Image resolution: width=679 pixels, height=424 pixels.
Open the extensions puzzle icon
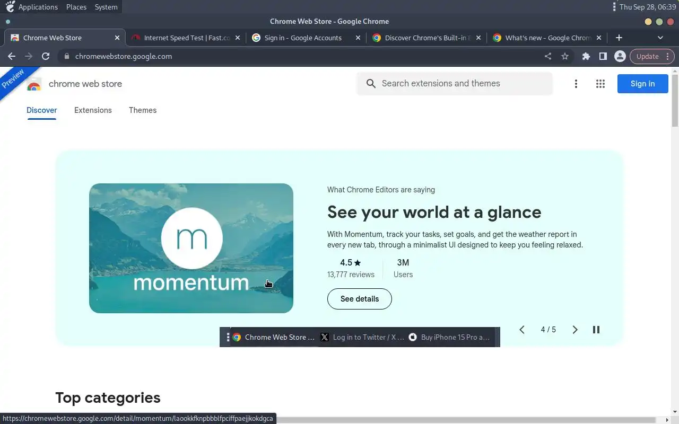586,56
